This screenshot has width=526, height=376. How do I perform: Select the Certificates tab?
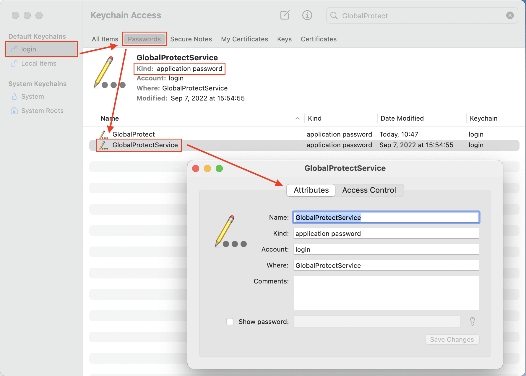(x=319, y=39)
